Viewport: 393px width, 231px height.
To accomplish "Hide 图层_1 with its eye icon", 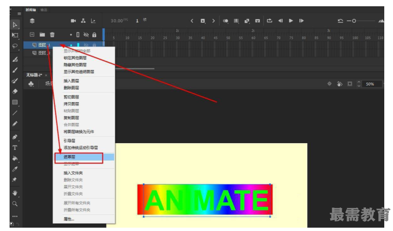I will [x=86, y=45].
